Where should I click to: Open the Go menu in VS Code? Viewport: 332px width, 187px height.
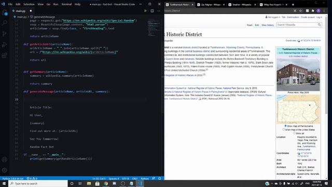coord(48,4)
